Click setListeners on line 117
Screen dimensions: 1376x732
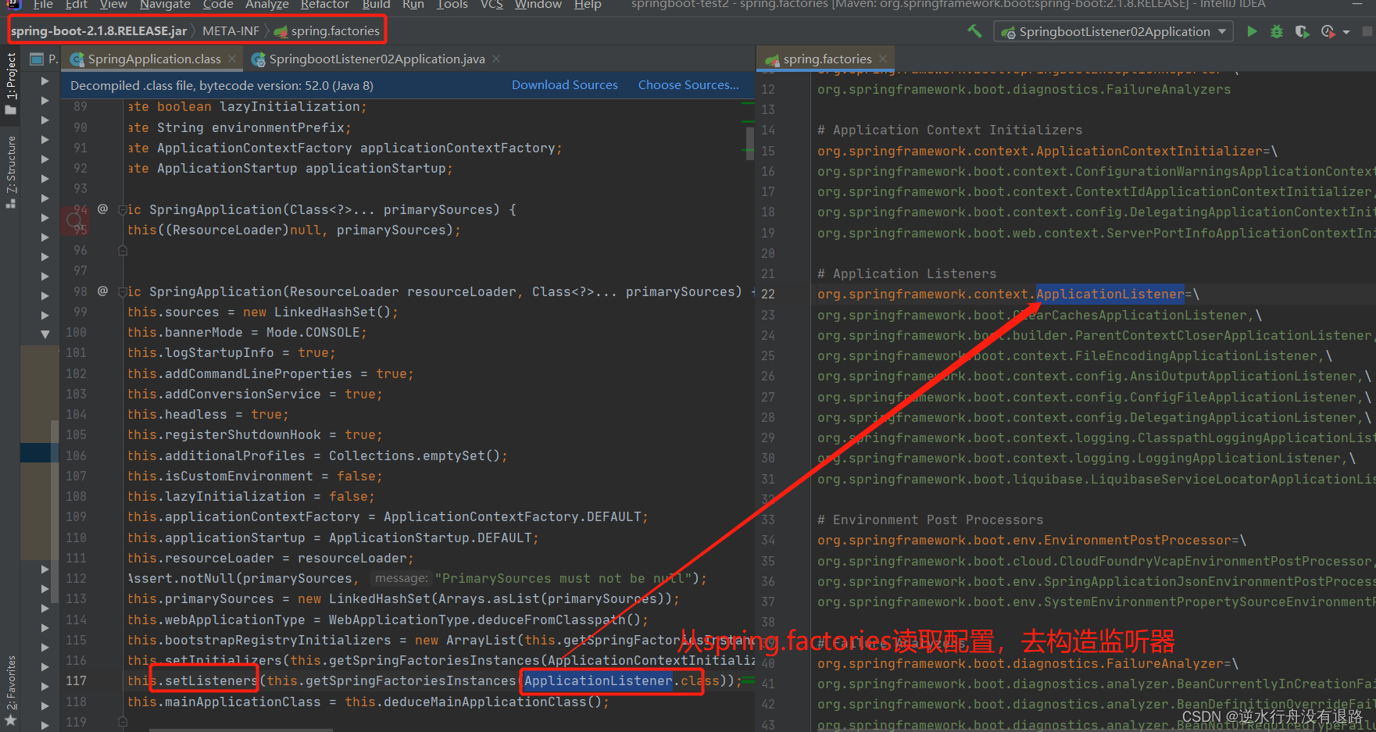[211, 681]
